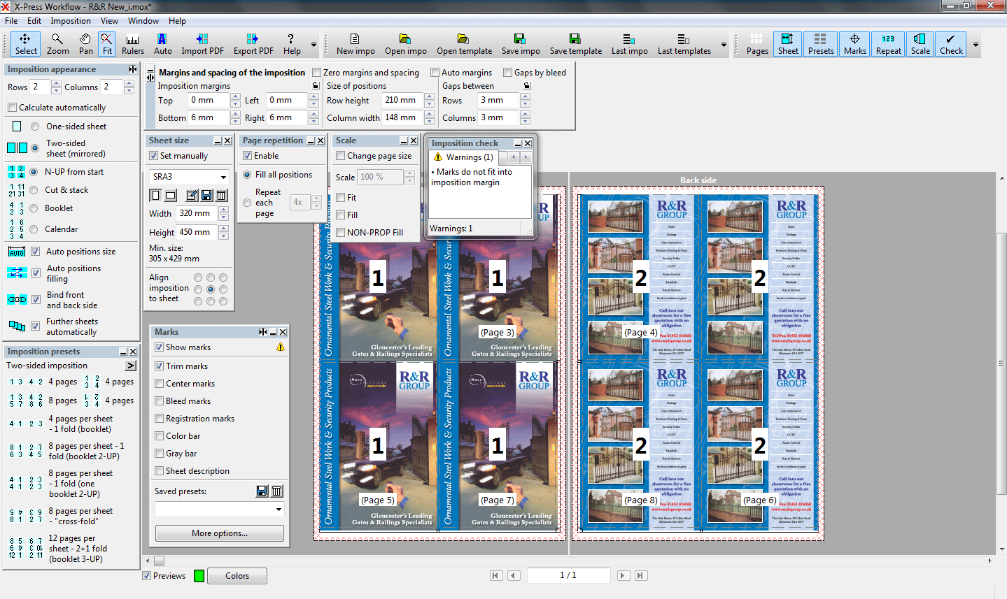Choose the Pan hand tool

click(85, 44)
